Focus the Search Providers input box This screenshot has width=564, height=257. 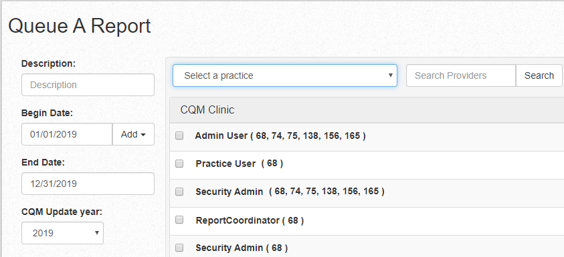(461, 75)
